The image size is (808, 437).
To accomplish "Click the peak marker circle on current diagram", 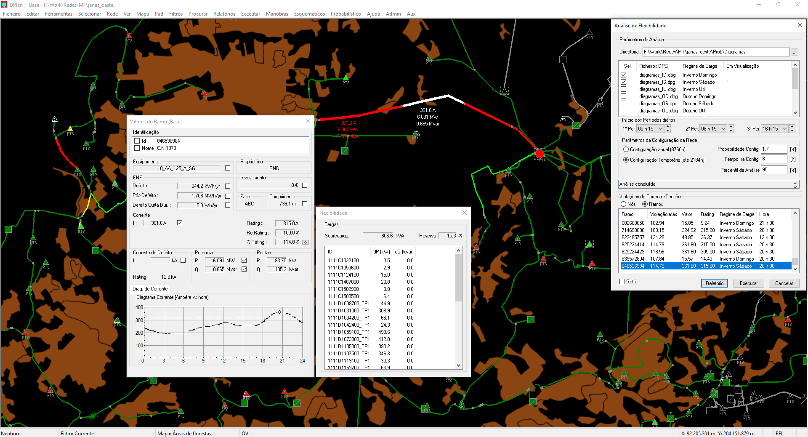I will 279,312.
